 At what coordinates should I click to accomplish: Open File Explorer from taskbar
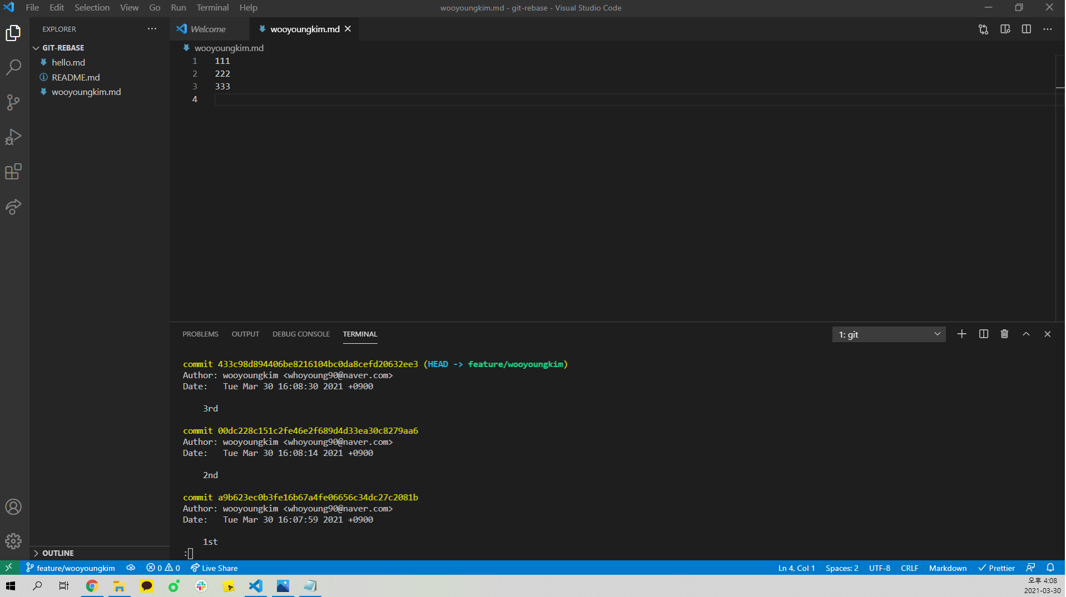[119, 586]
